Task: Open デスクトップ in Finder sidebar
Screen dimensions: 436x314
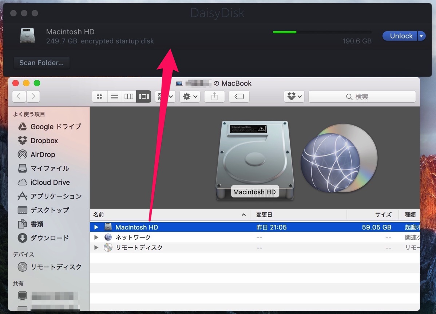Action: click(43, 210)
